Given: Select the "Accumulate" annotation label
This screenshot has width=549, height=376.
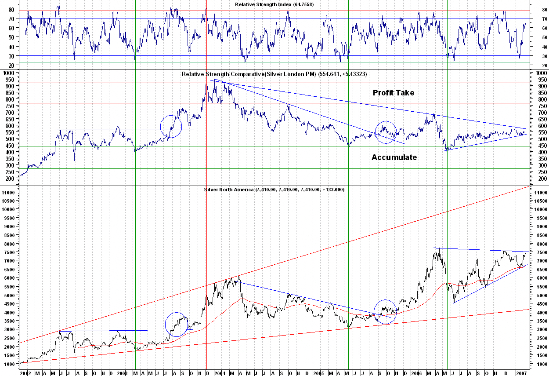Looking at the screenshot, I should [x=394, y=157].
